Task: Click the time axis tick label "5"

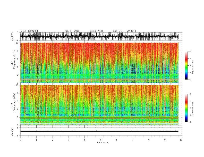Action: pyautogui.click(x=101, y=140)
